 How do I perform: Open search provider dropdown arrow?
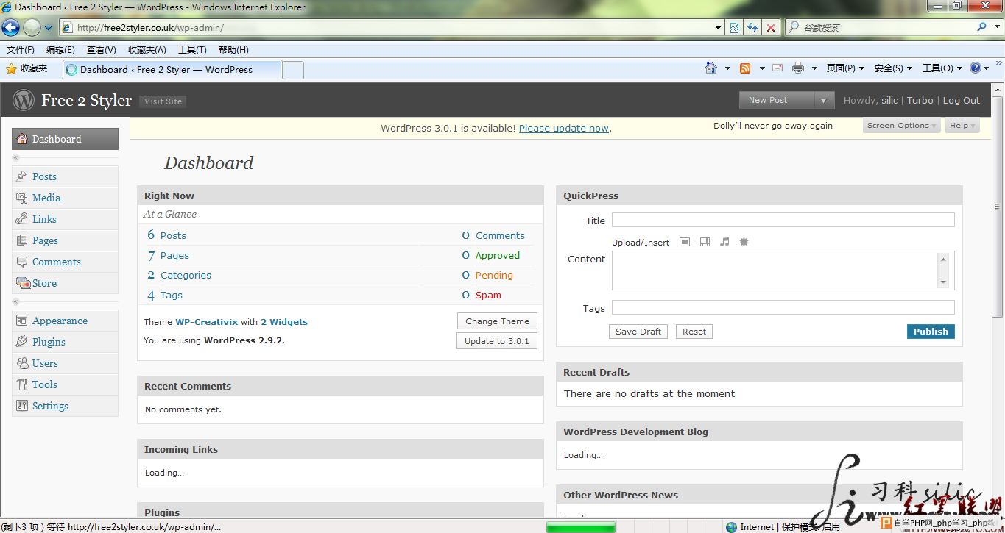[998, 27]
